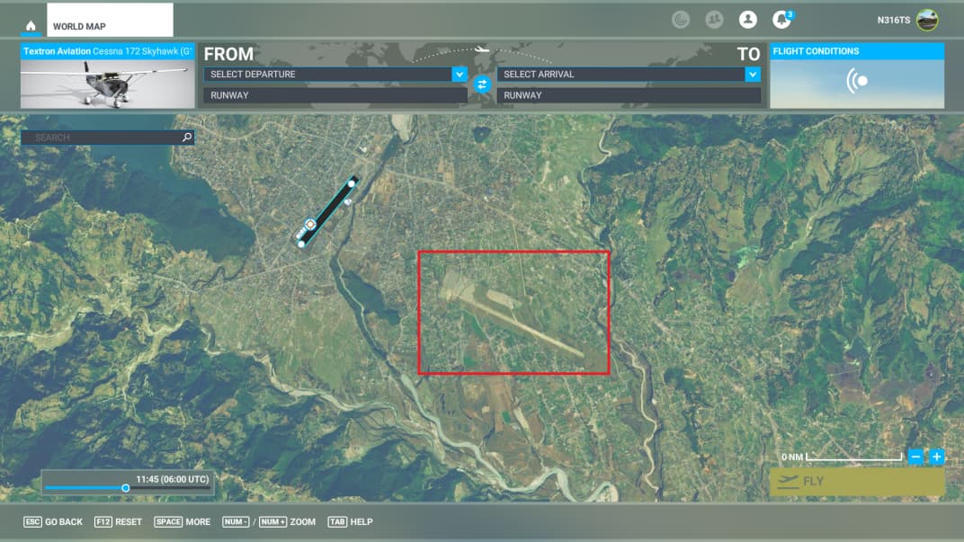This screenshot has width=964, height=542.
Task: Click the 11:45 (06:00 UTC) time label
Action: 173,479
